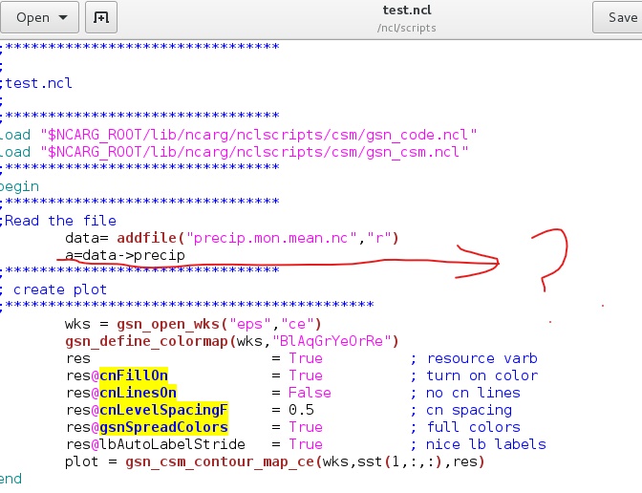
Task: Place cursor in the 'a=data->precip' line
Action: pyautogui.click(x=124, y=255)
